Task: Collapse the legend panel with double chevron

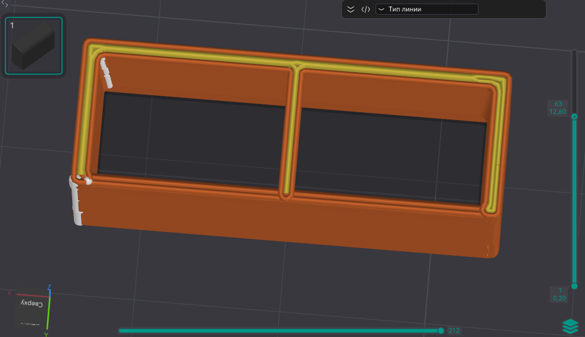Action: [x=351, y=9]
